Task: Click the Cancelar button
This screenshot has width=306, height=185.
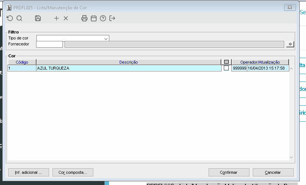Action: pyautogui.click(x=273, y=172)
